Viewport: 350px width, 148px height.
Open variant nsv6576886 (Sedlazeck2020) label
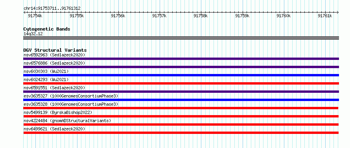(x=54, y=63)
